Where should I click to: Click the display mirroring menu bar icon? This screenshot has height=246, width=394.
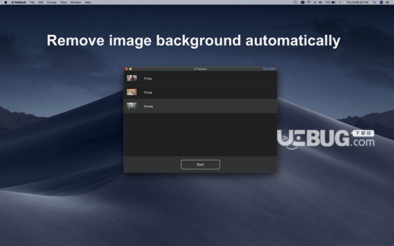(303, 2)
